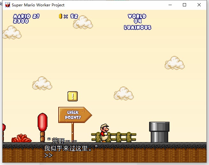Click the dialogue text 荒野
This screenshot has width=209, height=165.
58,141
